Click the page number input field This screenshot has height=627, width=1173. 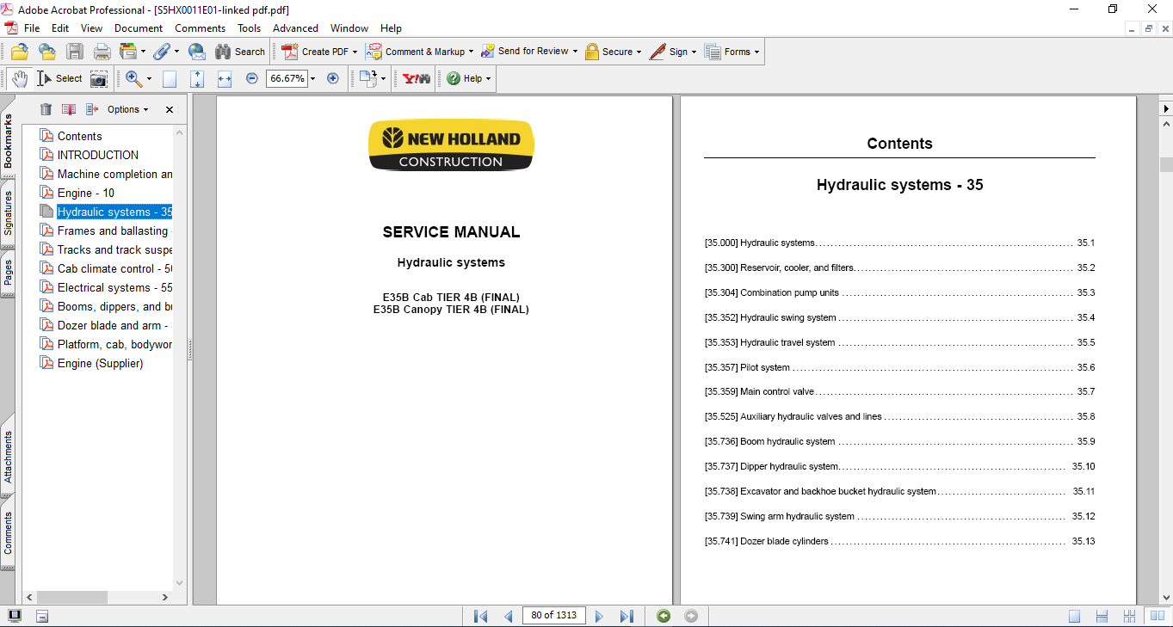click(x=553, y=615)
